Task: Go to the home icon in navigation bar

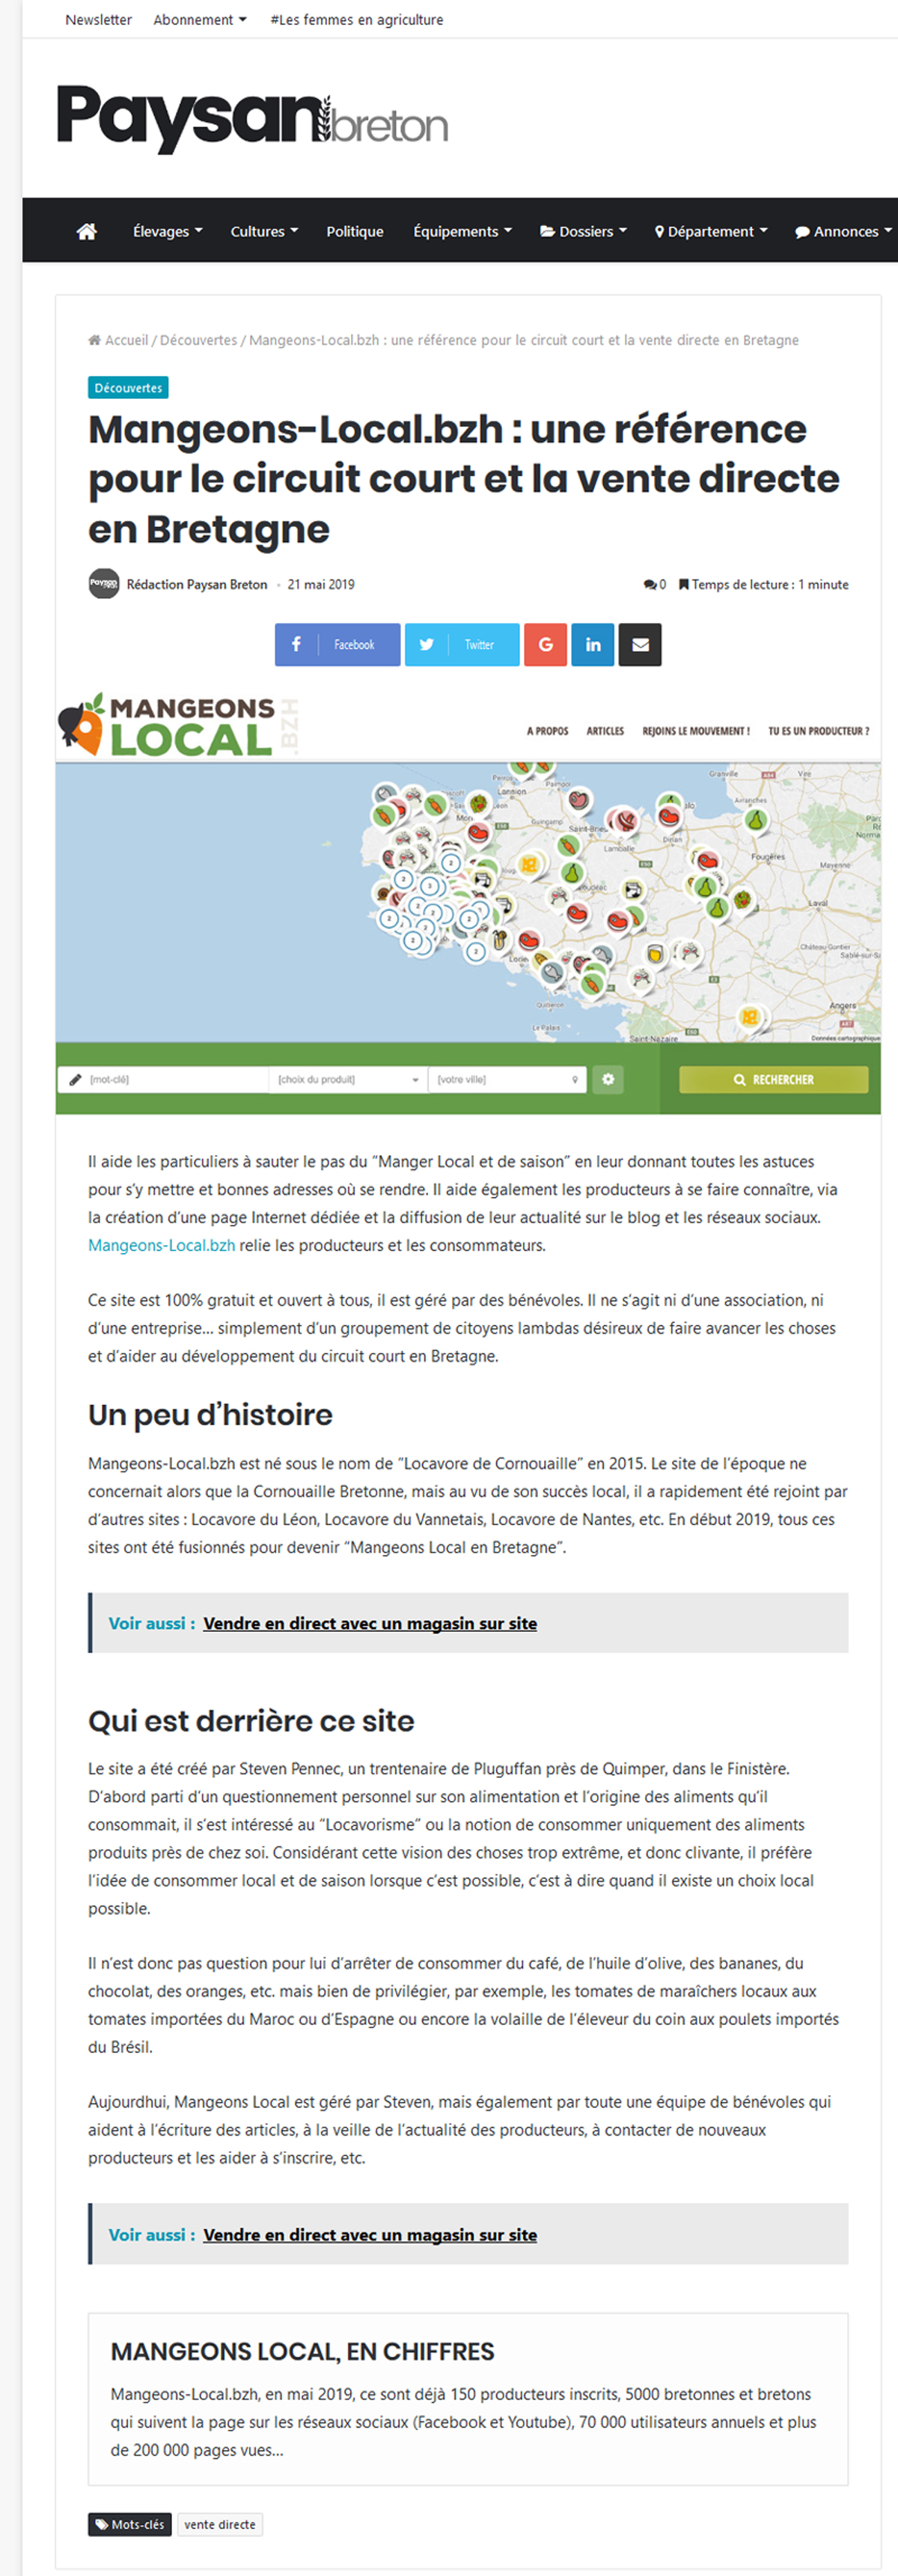Action: (87, 231)
